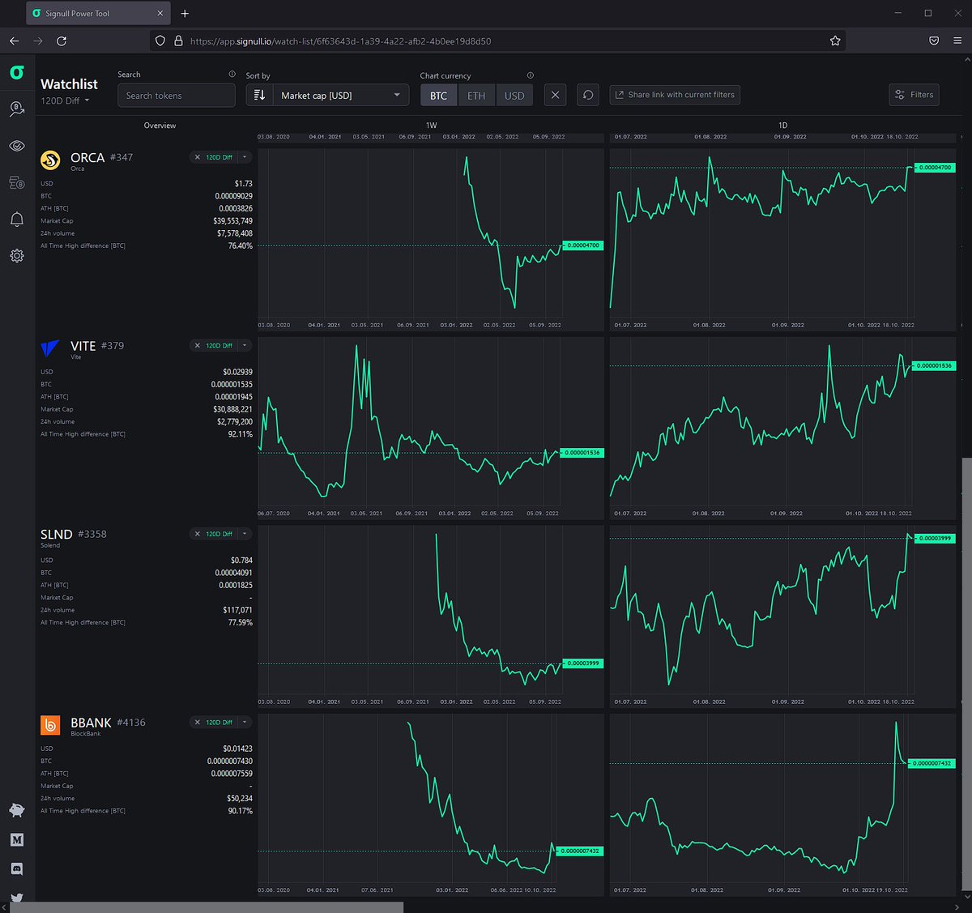Click the 1D chart column header
This screenshot has height=913, width=972.
click(x=782, y=126)
